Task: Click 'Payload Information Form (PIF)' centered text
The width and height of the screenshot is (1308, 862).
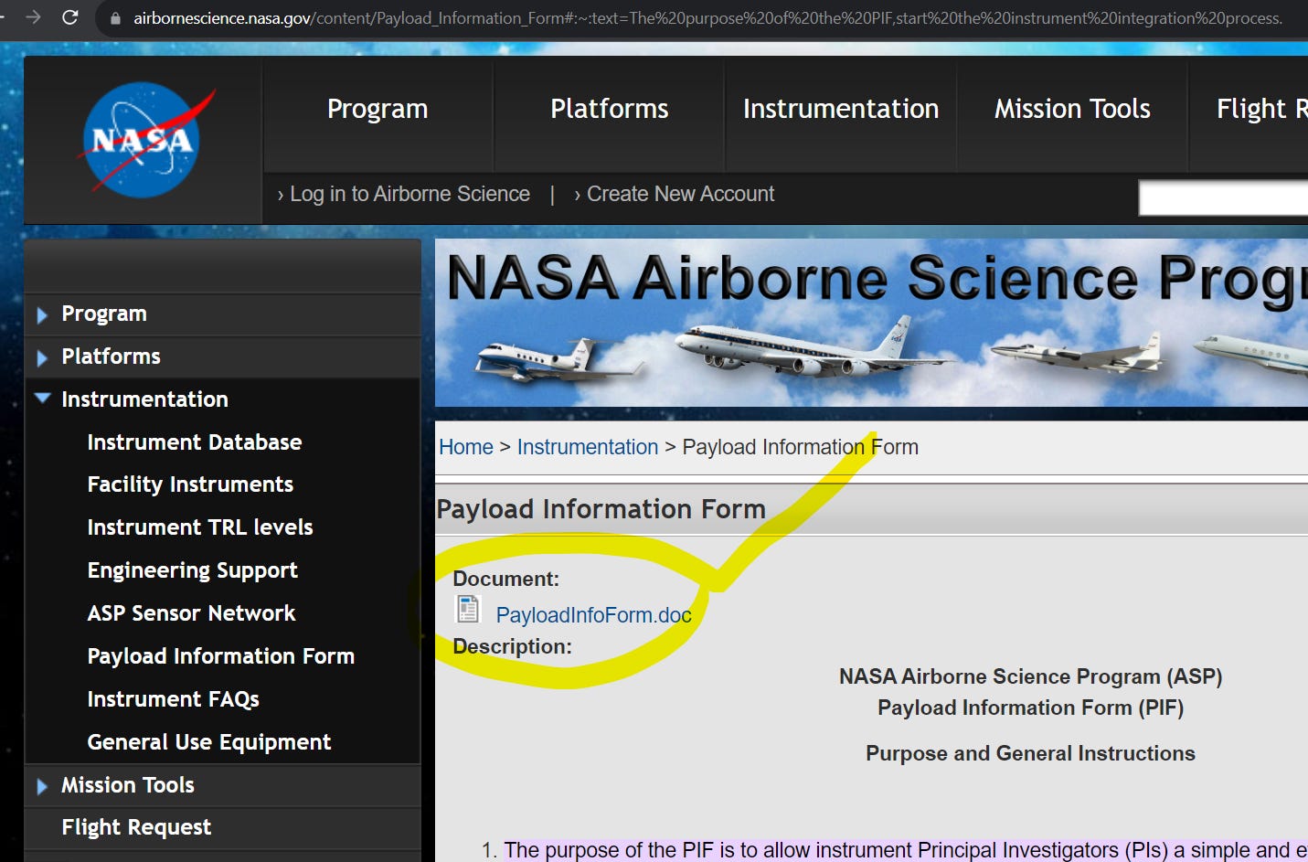Action: (x=1030, y=708)
